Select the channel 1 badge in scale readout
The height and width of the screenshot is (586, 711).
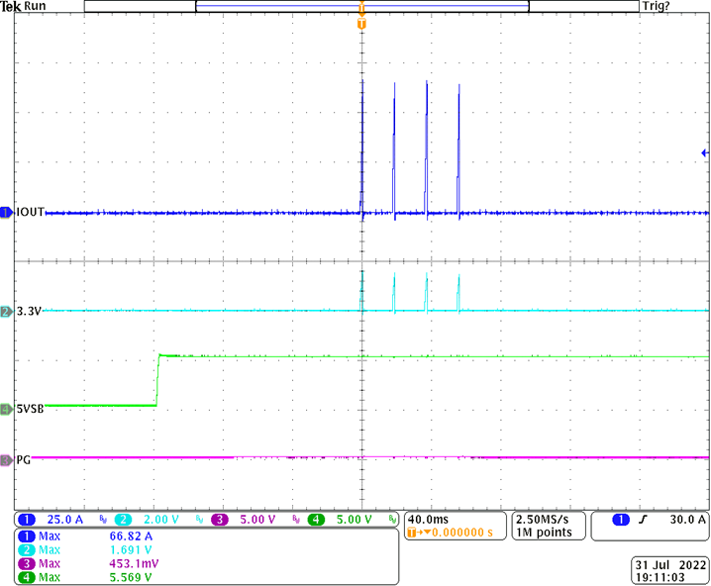27,520
